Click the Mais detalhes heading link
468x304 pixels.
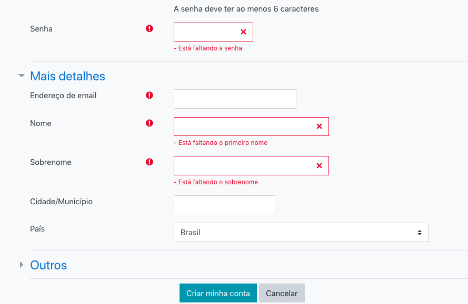(67, 76)
